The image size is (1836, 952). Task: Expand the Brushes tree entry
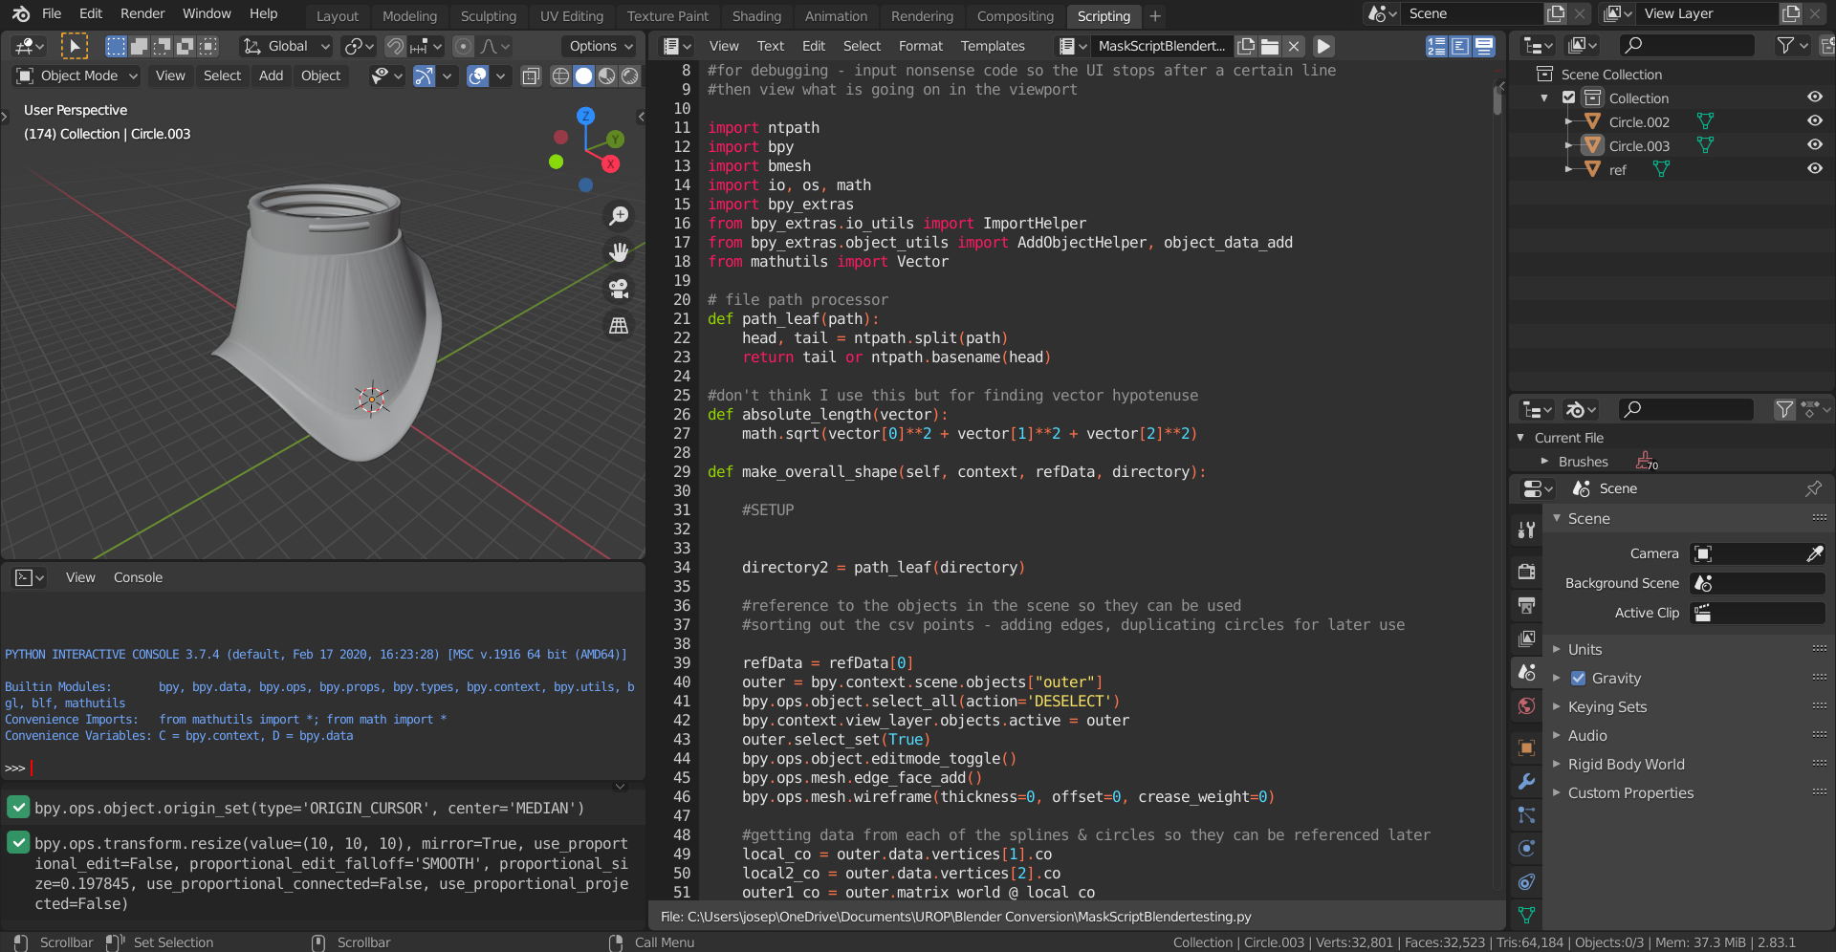pyautogui.click(x=1544, y=462)
